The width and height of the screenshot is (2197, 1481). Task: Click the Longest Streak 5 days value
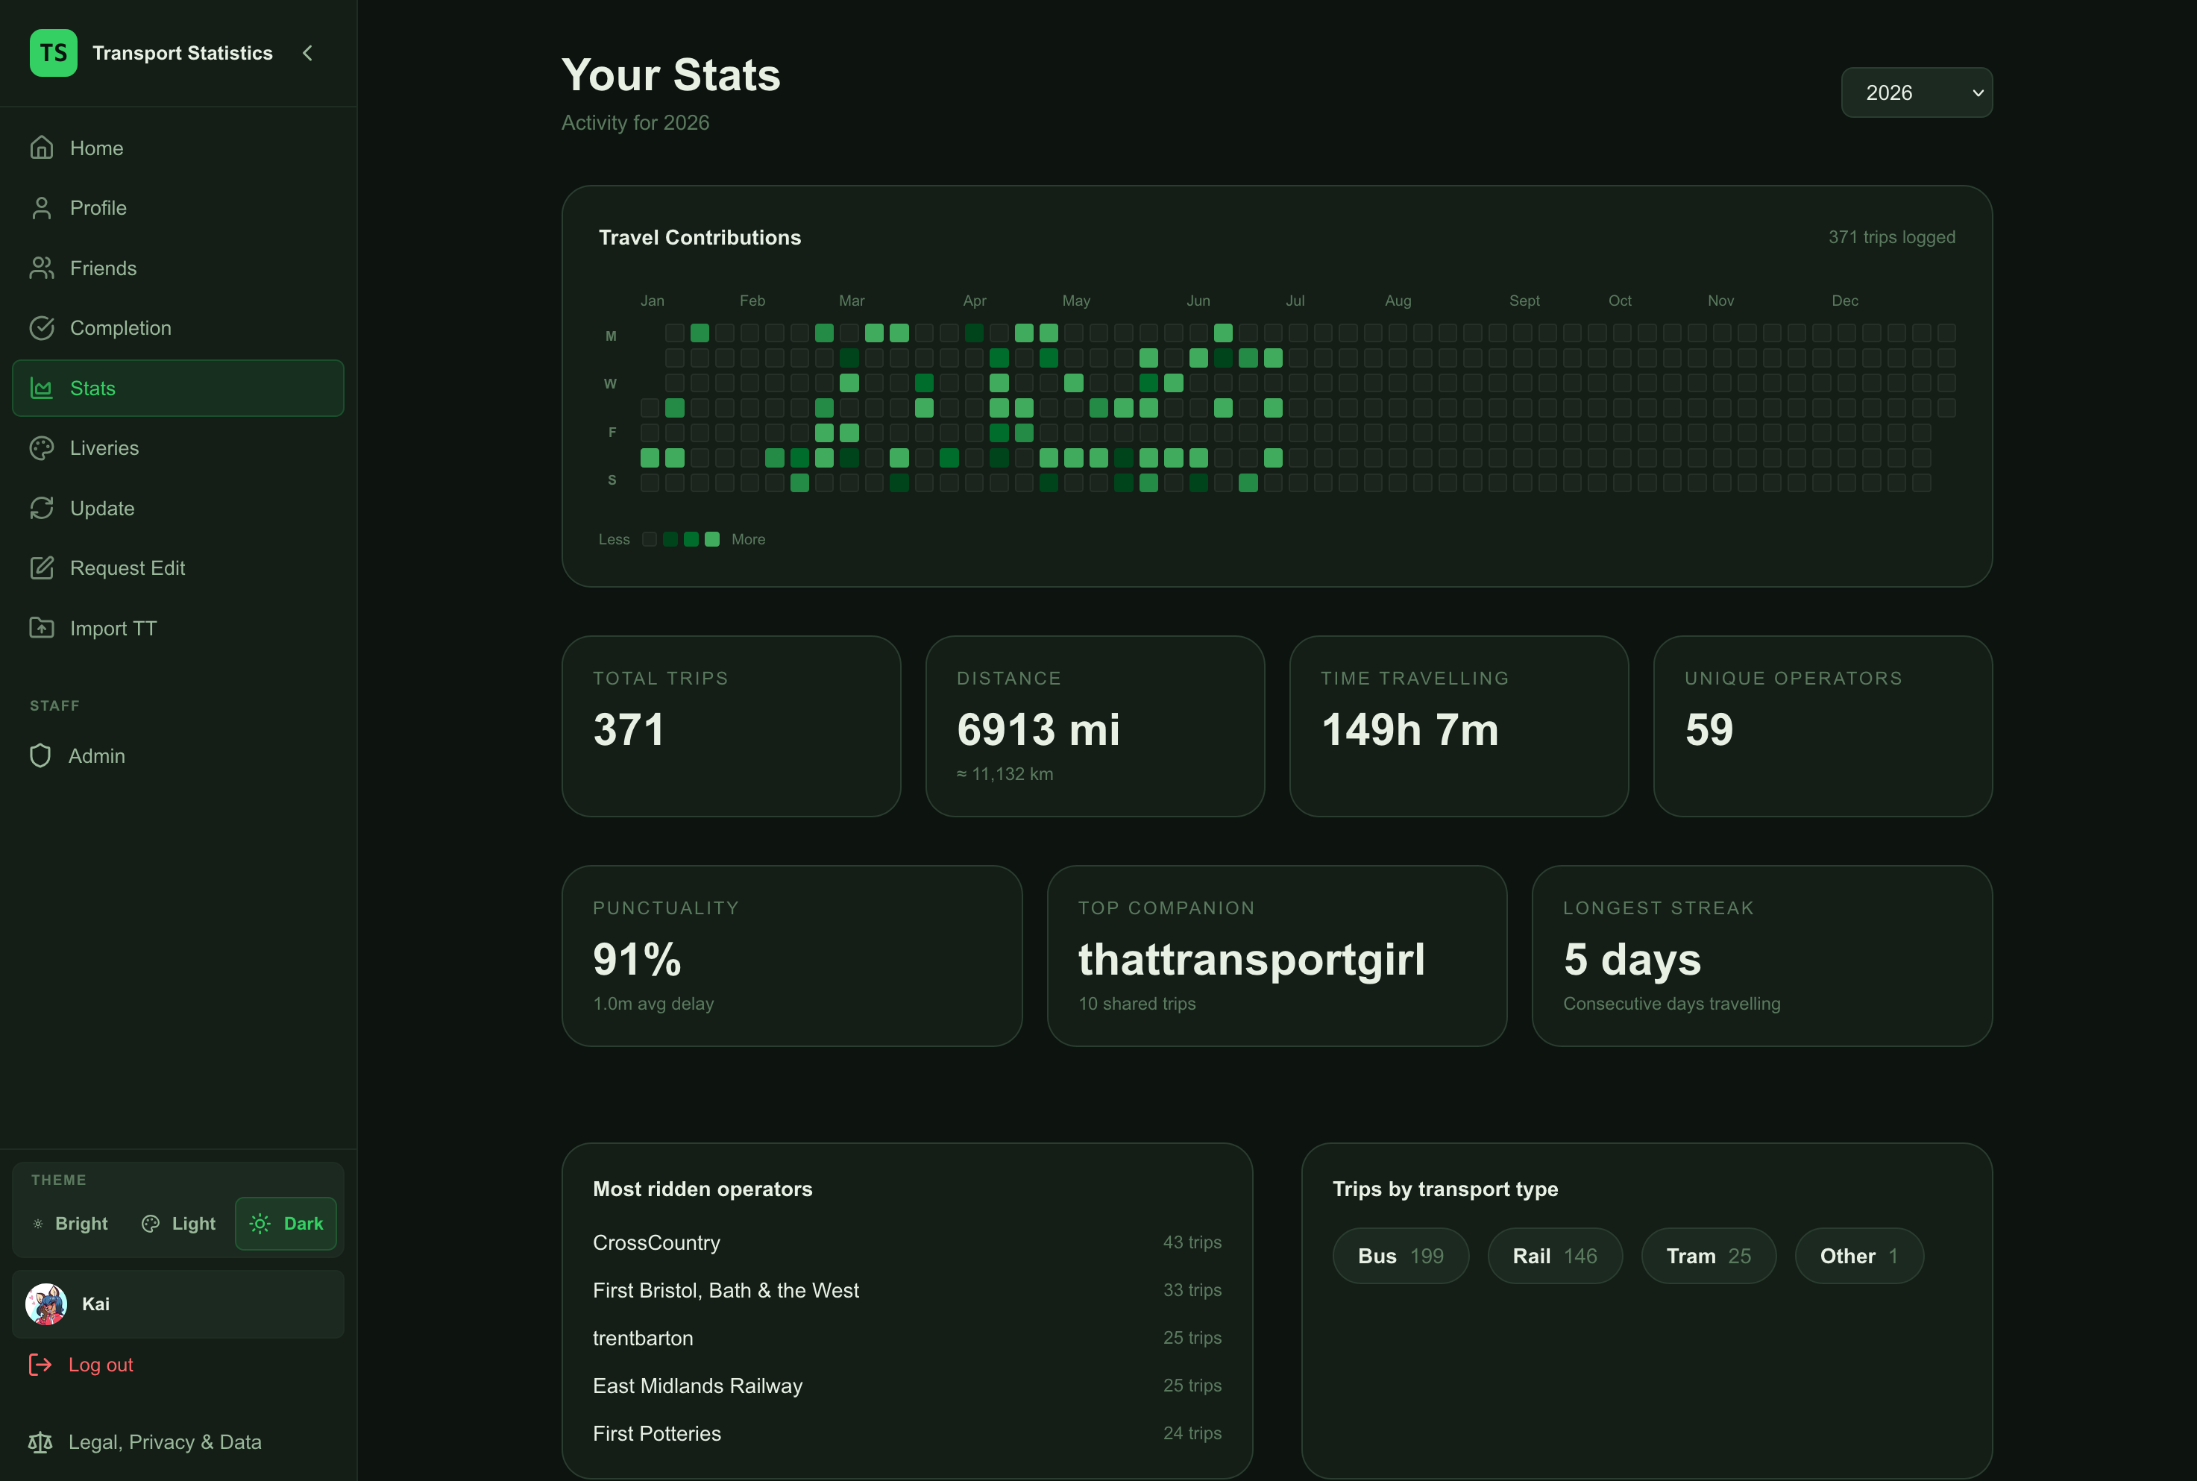point(1632,960)
